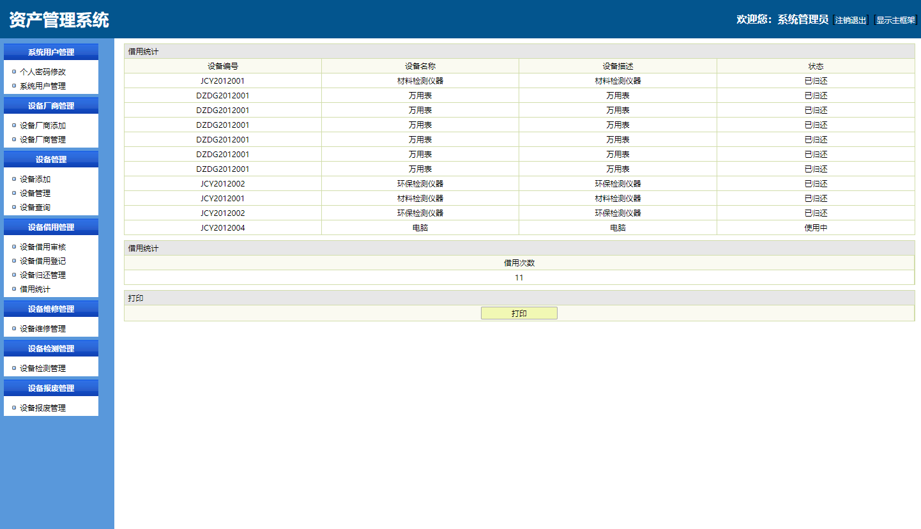Click the 借用次数 header cell
The image size is (921, 529).
point(519,263)
